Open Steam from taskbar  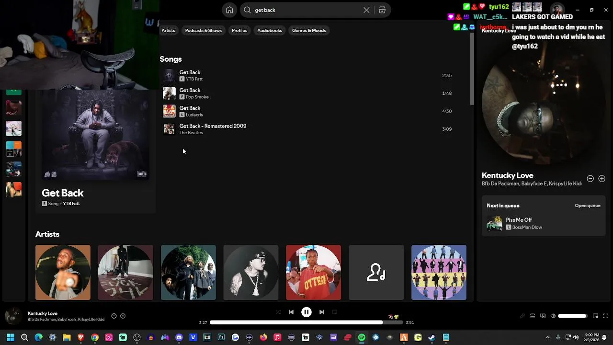[x=432, y=337]
